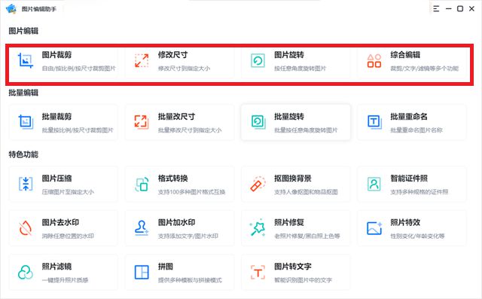Click 照片修复 title text
Viewport: 482px width, 299px height.
pos(289,222)
